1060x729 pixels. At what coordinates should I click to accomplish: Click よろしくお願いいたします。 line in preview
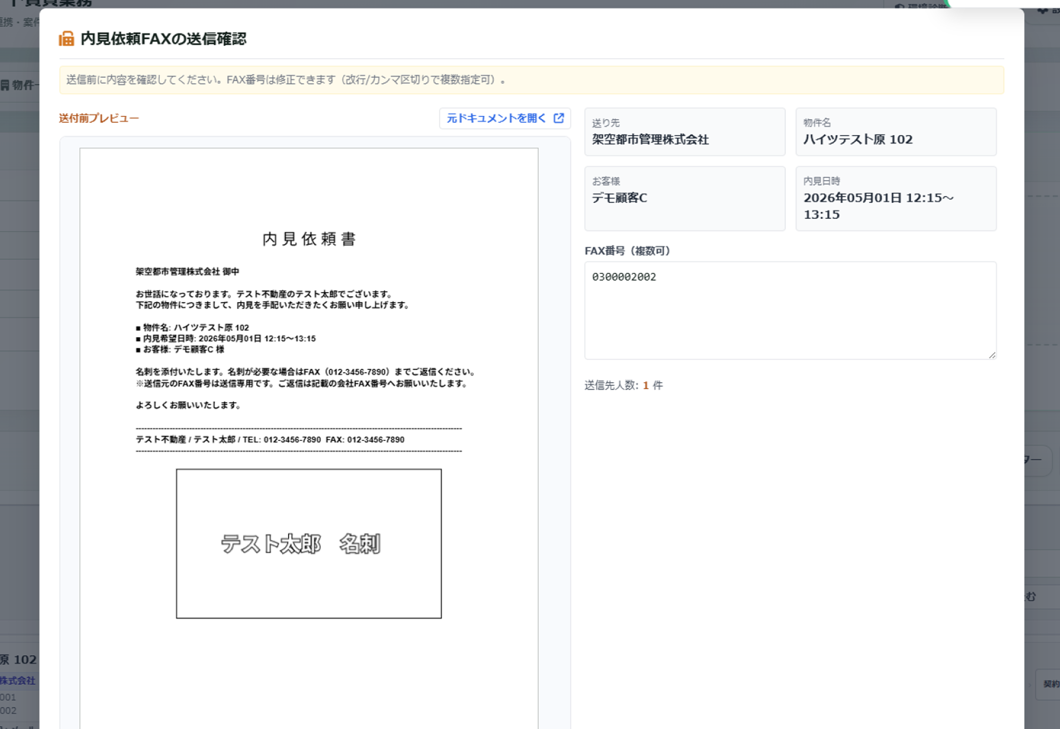188,405
